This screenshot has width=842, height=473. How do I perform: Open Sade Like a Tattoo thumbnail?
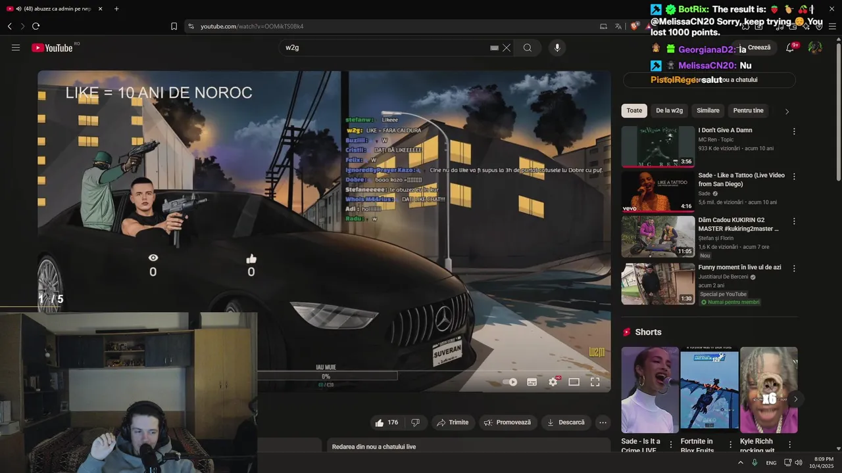(658, 191)
